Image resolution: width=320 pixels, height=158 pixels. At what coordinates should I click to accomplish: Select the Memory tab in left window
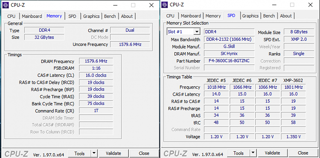click(x=54, y=16)
